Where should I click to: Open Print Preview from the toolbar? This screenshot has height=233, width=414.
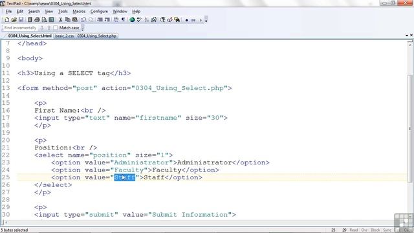point(44,20)
